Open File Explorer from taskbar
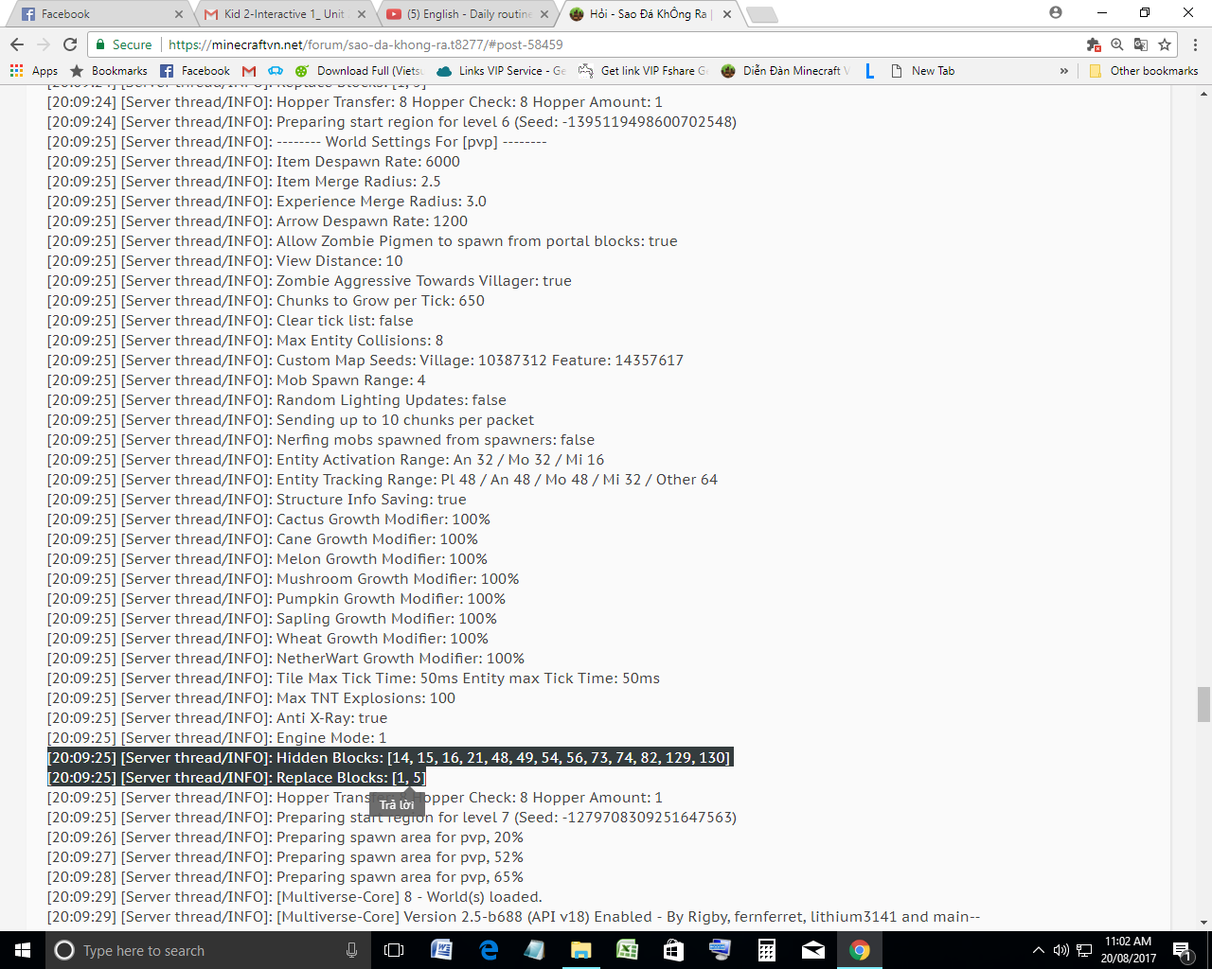The height and width of the screenshot is (969, 1212). (580, 950)
